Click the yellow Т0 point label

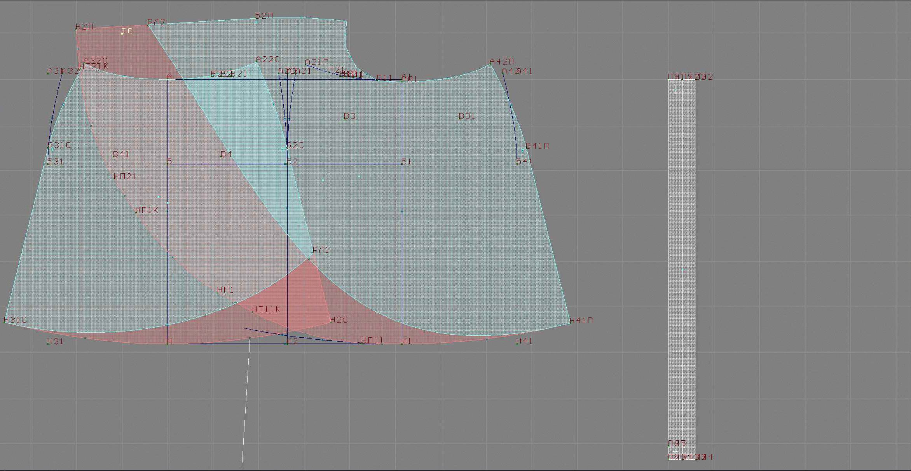pyautogui.click(x=127, y=31)
